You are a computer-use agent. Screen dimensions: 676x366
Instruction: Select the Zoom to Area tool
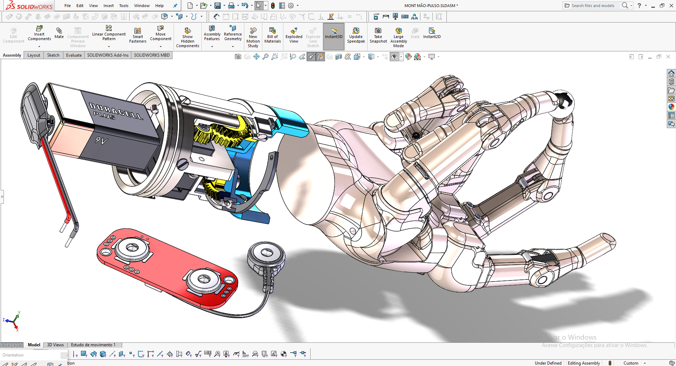pos(275,57)
